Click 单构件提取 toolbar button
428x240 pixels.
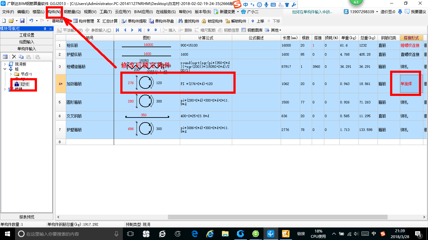[x=134, y=21]
